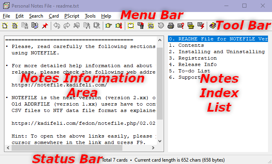Open the File menu
Screen dimensions: 272x164
click(6, 16)
